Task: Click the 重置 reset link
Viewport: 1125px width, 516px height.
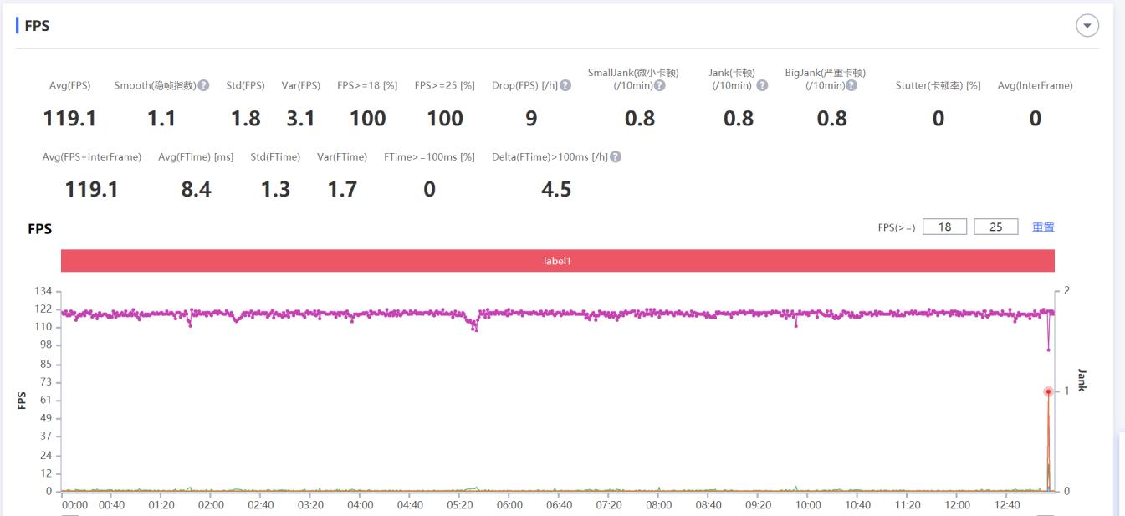Action: point(1043,227)
